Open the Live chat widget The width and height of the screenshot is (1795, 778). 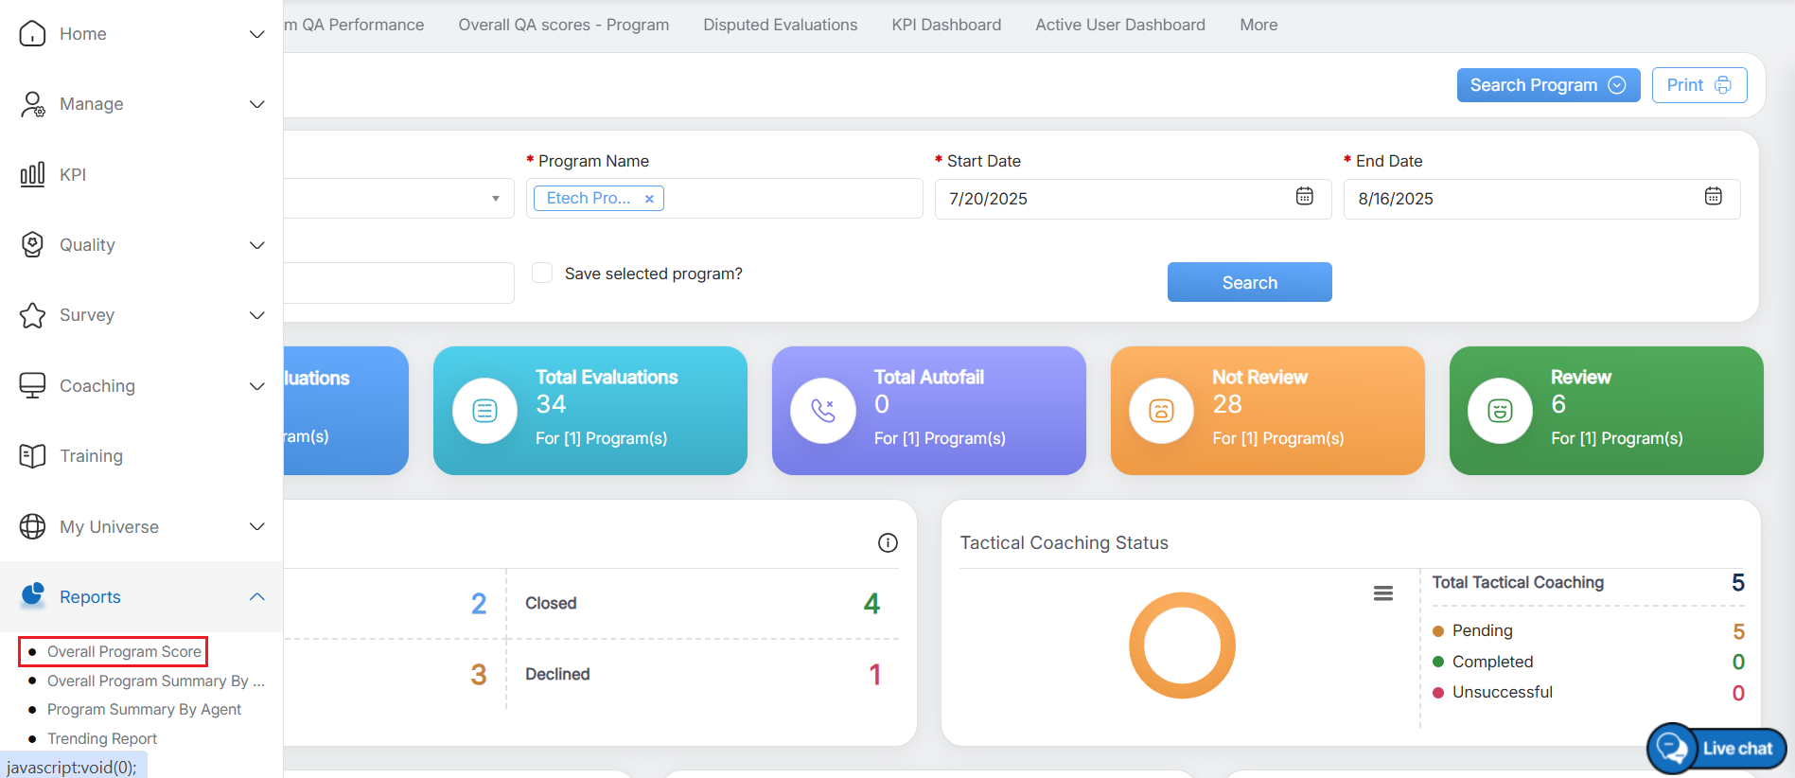click(1717, 748)
